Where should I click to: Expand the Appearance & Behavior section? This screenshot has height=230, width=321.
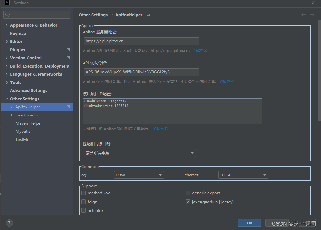pos(7,25)
